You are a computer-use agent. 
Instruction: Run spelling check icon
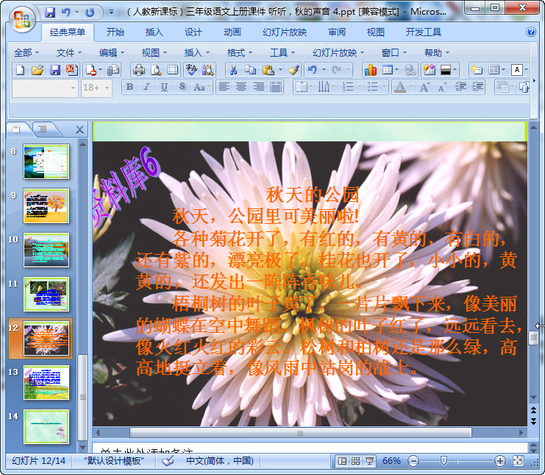coord(191,70)
